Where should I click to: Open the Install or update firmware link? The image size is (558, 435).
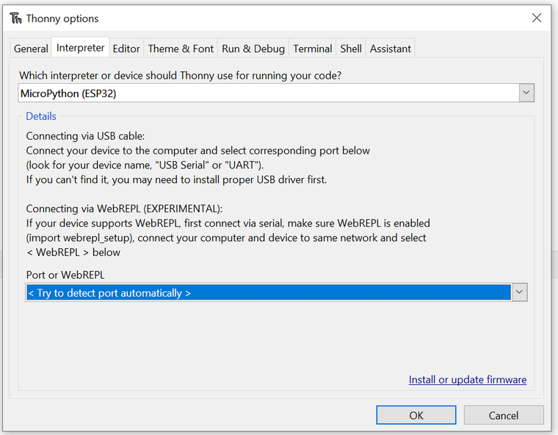[x=468, y=380]
